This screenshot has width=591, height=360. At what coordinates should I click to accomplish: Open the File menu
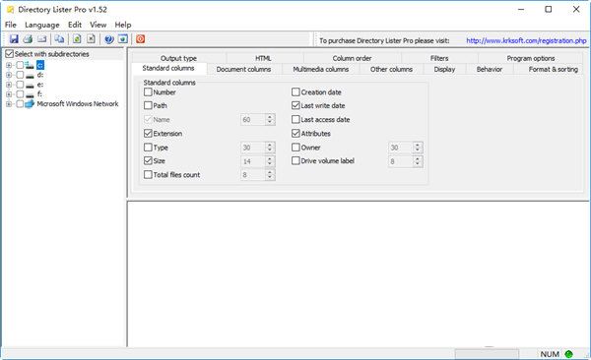pyautogui.click(x=11, y=25)
